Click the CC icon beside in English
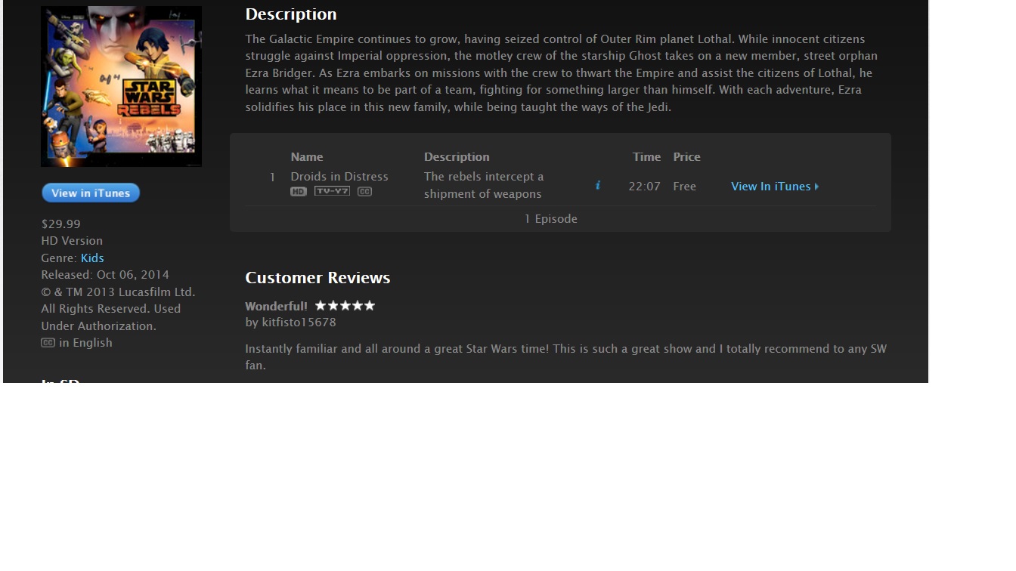The image size is (1016, 571). point(48,343)
